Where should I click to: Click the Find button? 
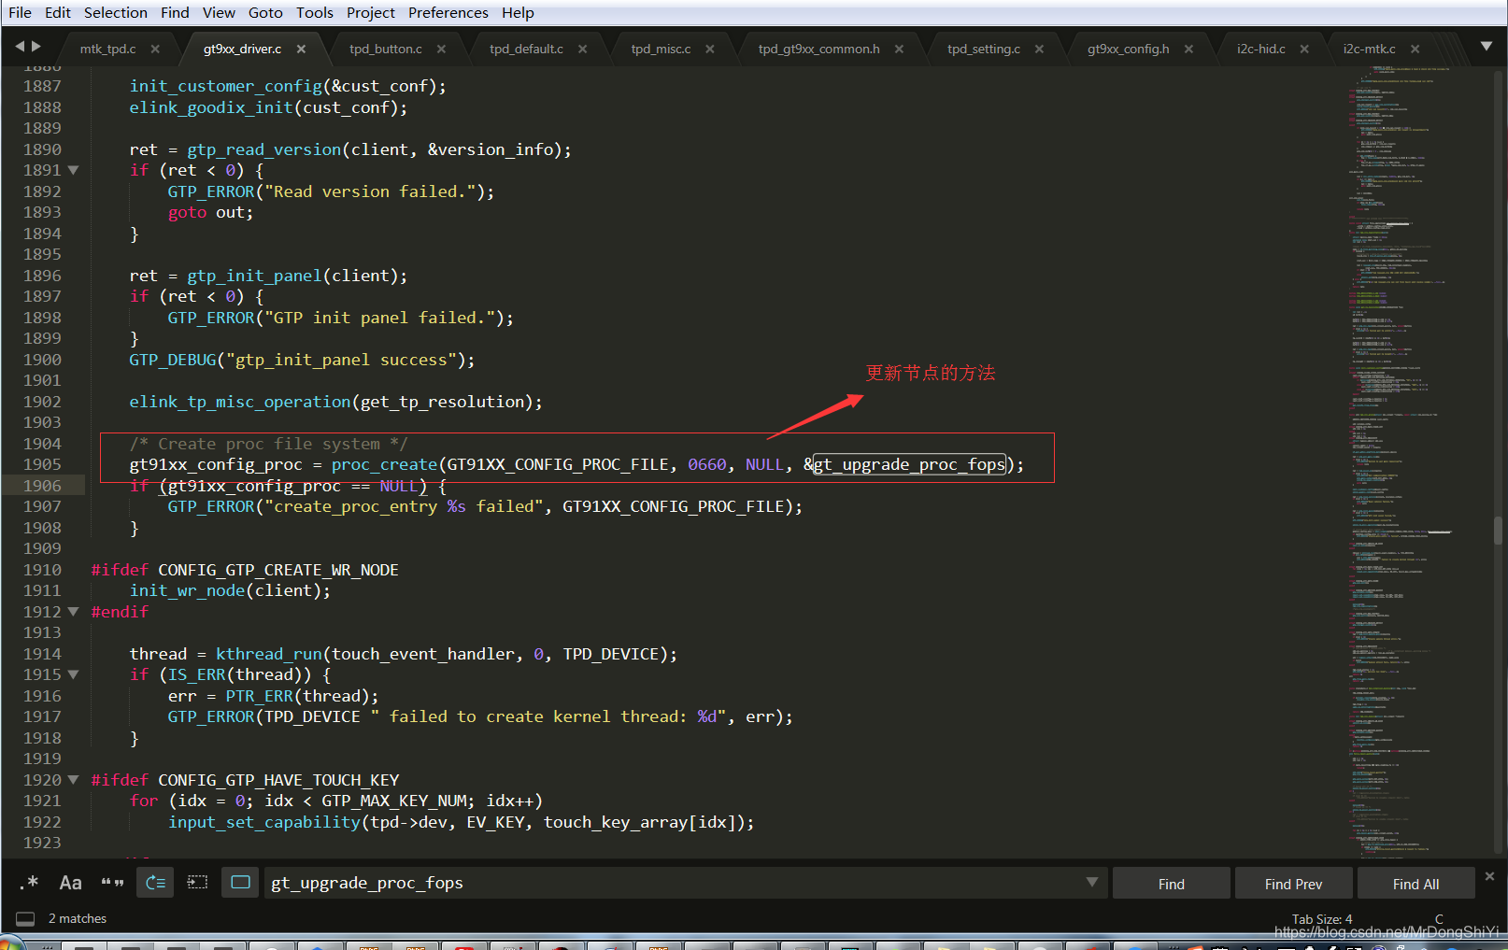pos(1171,884)
